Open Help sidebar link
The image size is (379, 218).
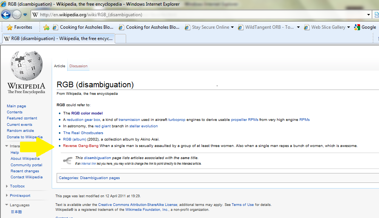(15, 152)
